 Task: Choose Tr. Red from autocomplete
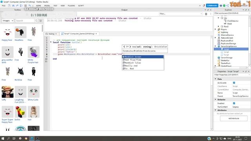coord(143,69)
